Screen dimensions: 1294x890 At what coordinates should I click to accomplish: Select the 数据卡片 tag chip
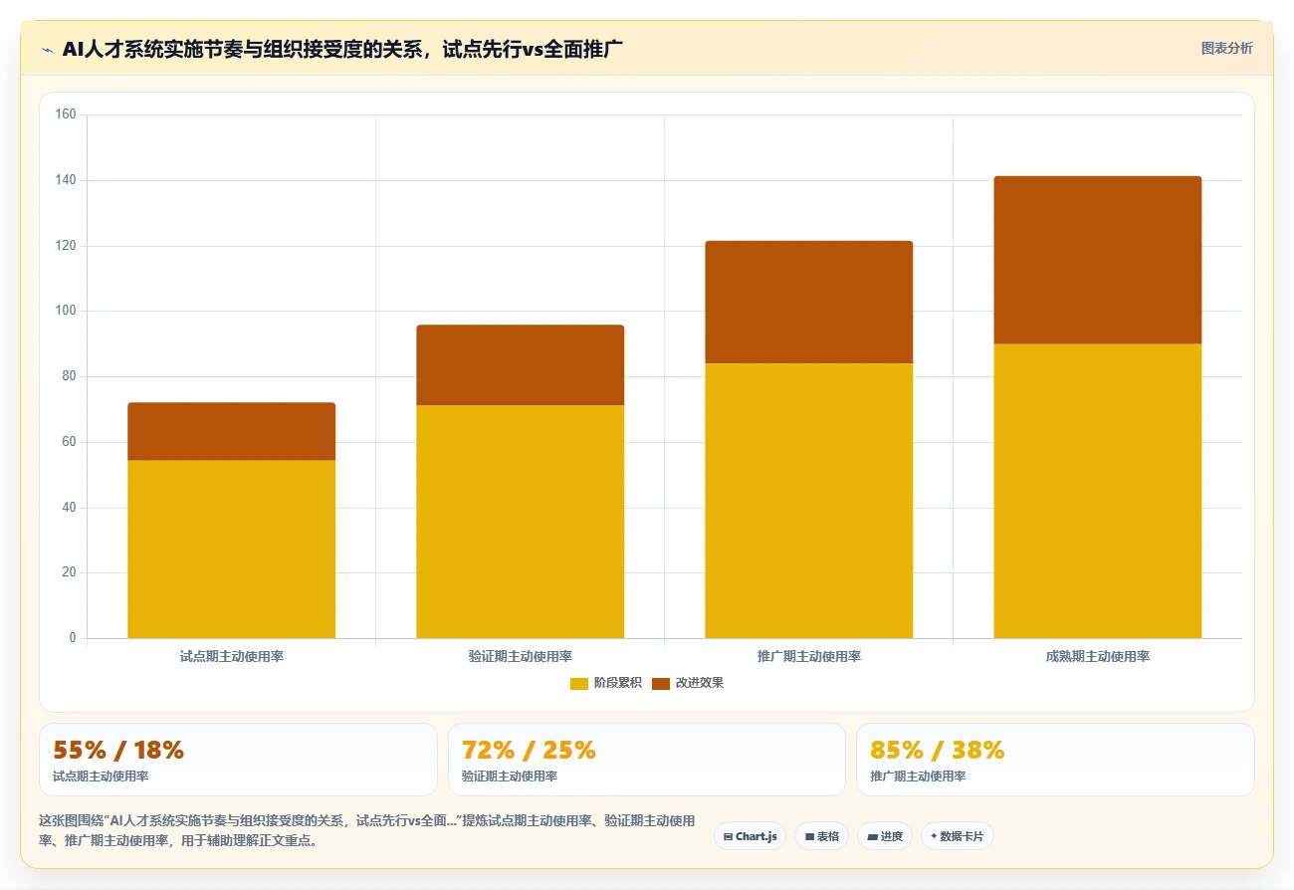(957, 836)
